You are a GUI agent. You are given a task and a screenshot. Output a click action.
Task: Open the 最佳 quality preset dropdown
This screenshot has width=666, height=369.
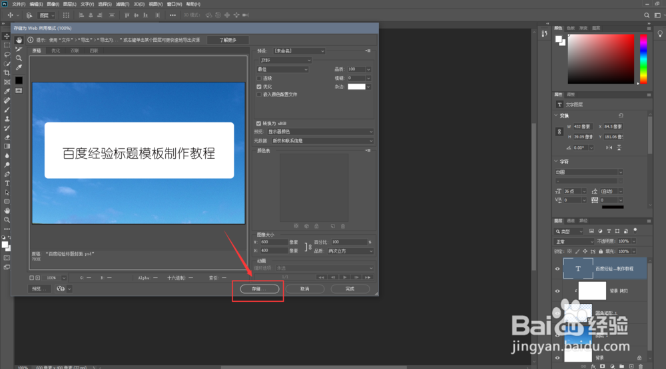[282, 69]
